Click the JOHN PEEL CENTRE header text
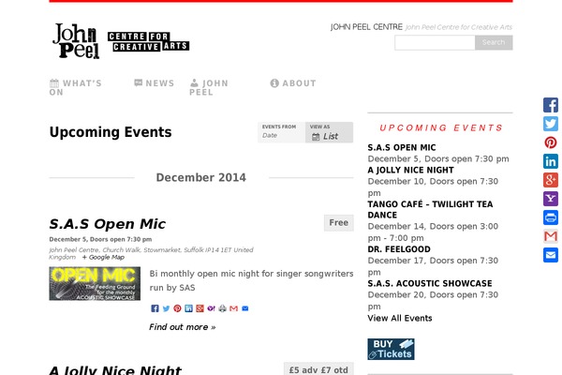562x375 pixels. 366,27
